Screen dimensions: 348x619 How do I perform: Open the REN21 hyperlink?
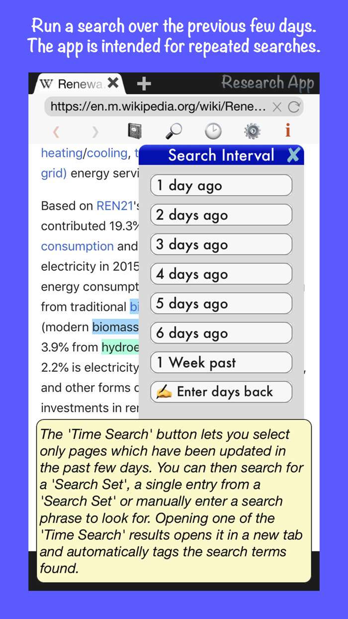click(x=115, y=206)
